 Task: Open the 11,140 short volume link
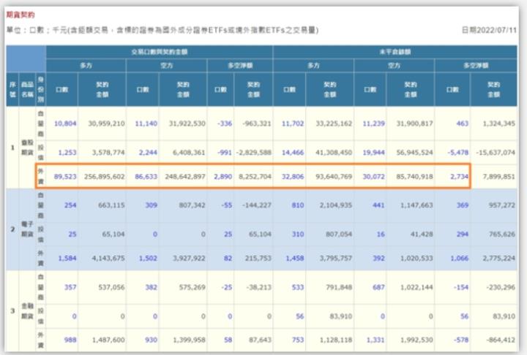[146, 123]
